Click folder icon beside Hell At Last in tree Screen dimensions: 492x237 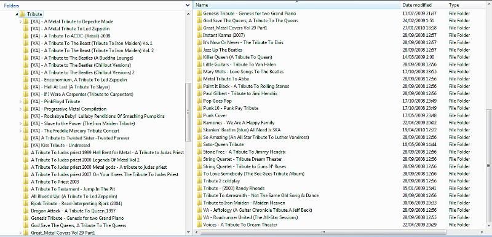(26, 87)
